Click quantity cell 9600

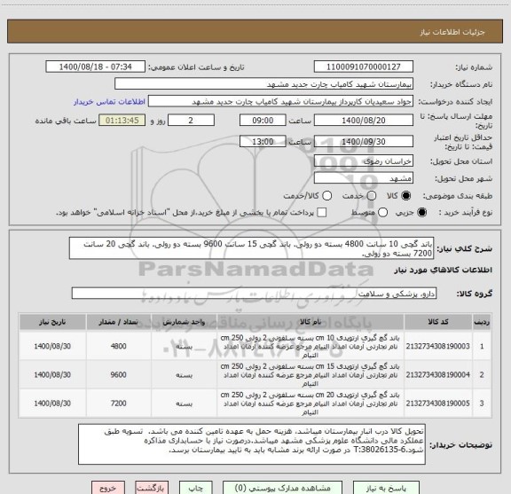118,375
